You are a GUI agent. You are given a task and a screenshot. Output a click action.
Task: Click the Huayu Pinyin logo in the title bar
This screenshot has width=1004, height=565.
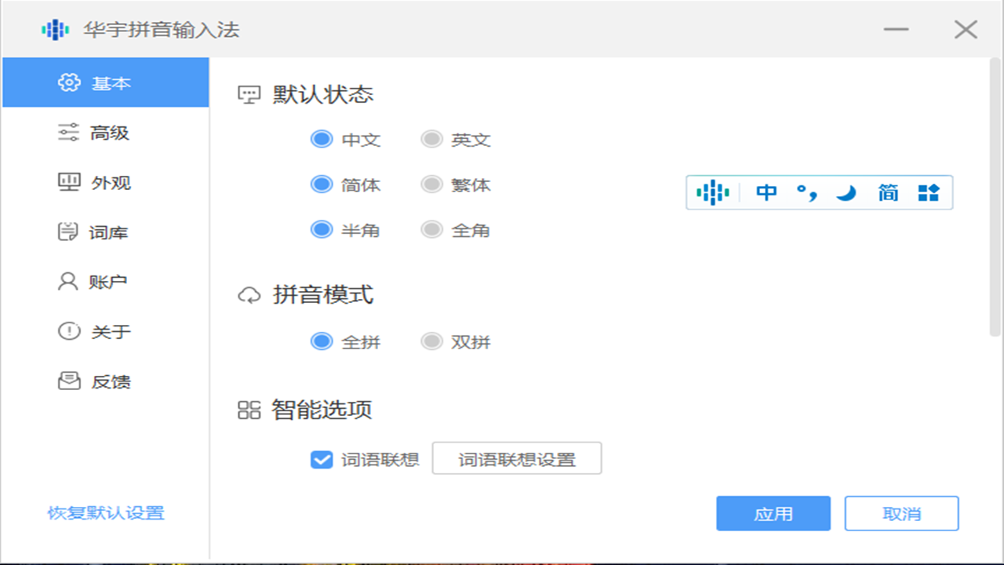(x=53, y=29)
